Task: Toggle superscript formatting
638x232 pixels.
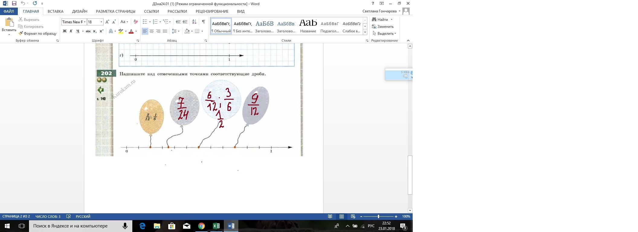Action: (101, 31)
